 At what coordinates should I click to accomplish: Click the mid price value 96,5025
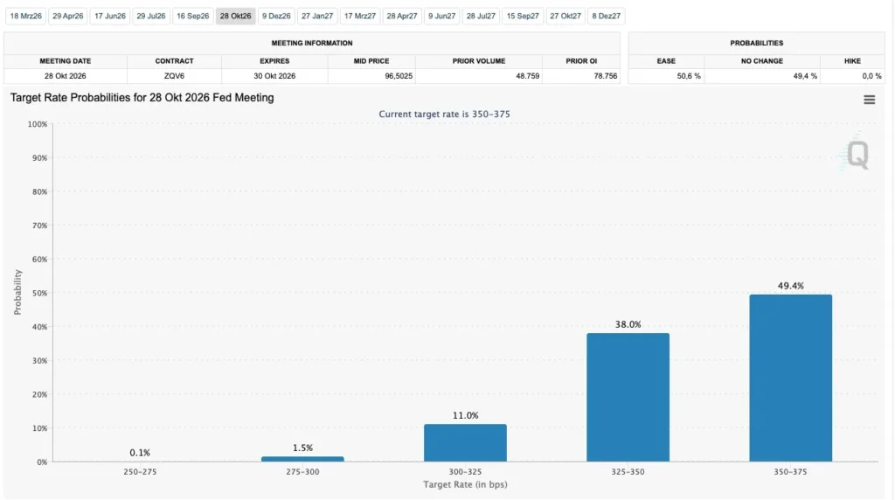point(399,76)
